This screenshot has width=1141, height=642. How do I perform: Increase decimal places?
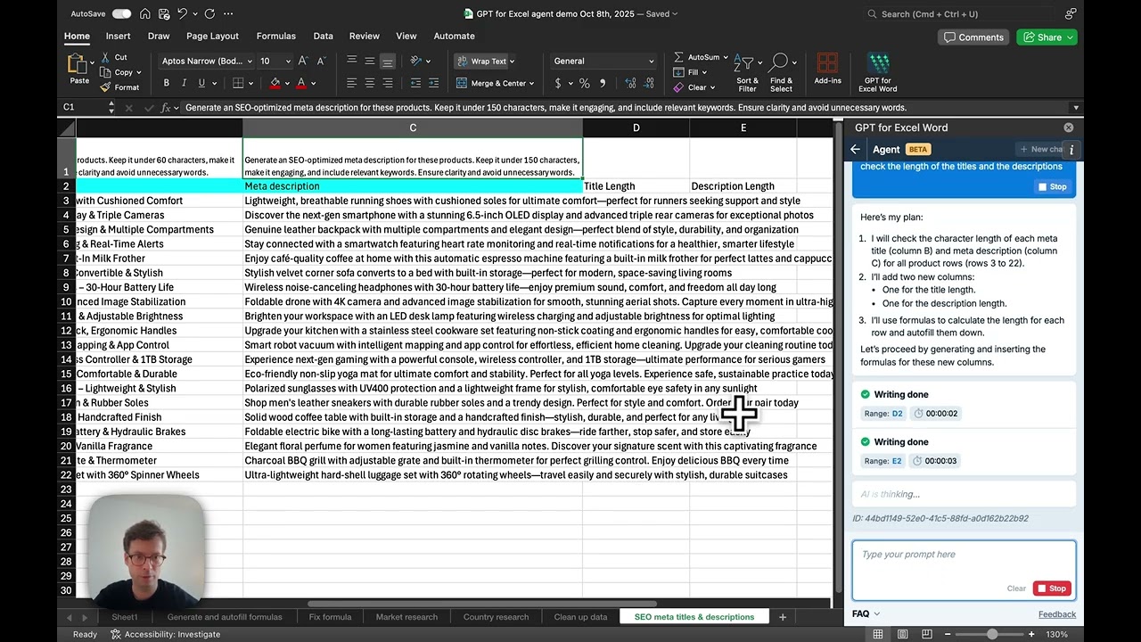pyautogui.click(x=631, y=83)
